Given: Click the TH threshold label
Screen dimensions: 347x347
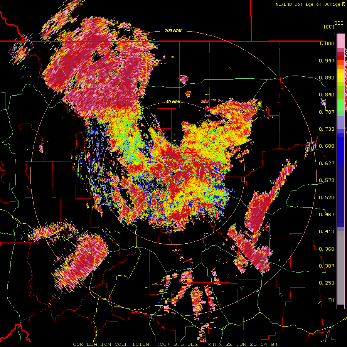Looking at the screenshot, I should [x=331, y=300].
